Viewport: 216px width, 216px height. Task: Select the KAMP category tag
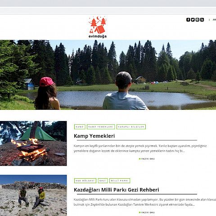(80, 127)
